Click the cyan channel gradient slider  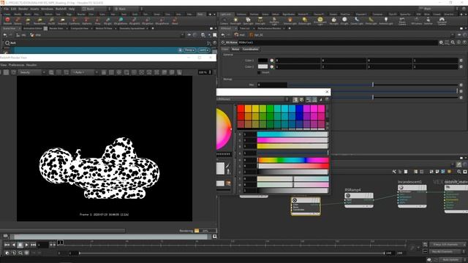coord(292,134)
